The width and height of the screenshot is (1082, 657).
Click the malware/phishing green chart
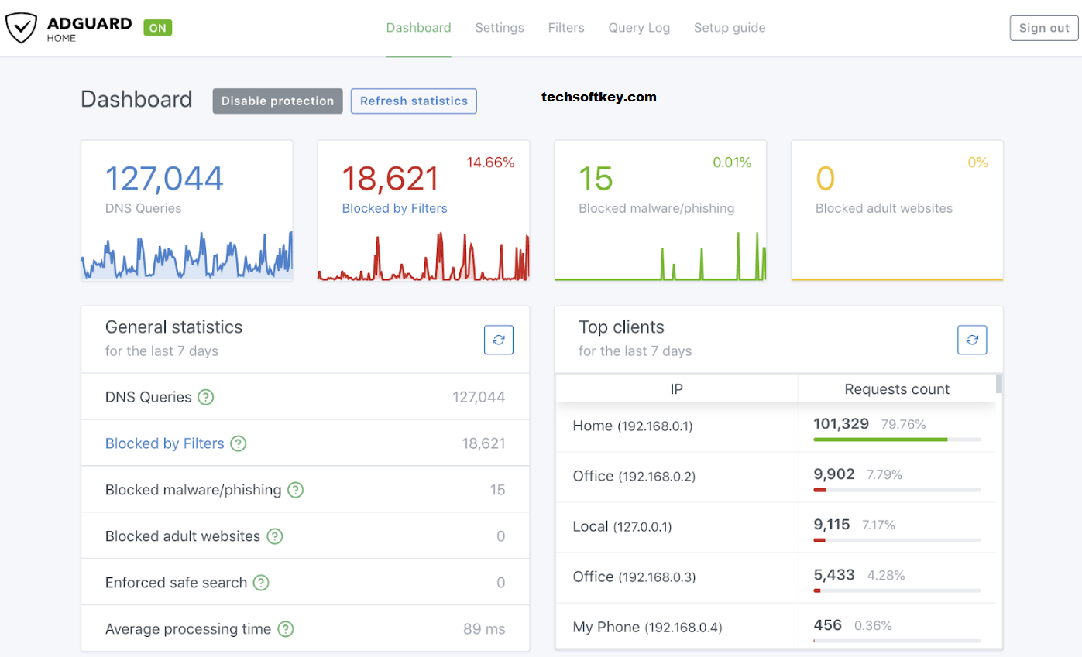pos(661,256)
